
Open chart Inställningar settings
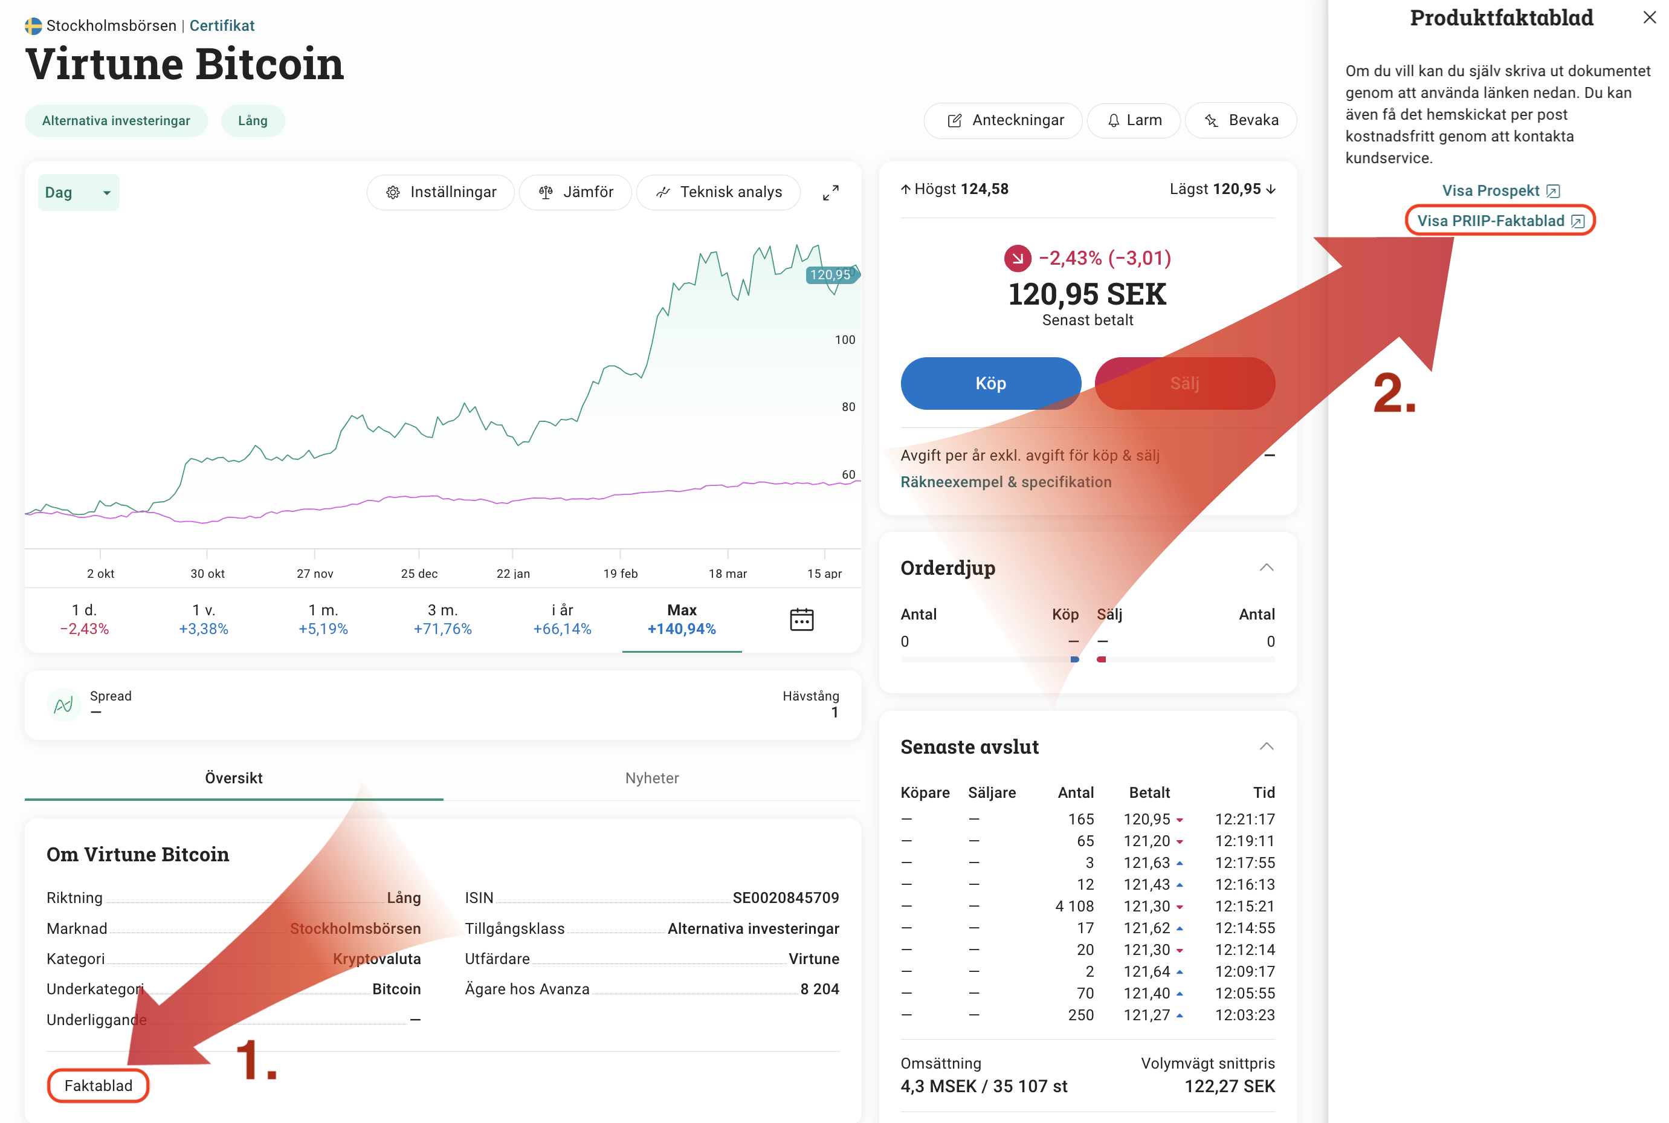[x=441, y=192]
